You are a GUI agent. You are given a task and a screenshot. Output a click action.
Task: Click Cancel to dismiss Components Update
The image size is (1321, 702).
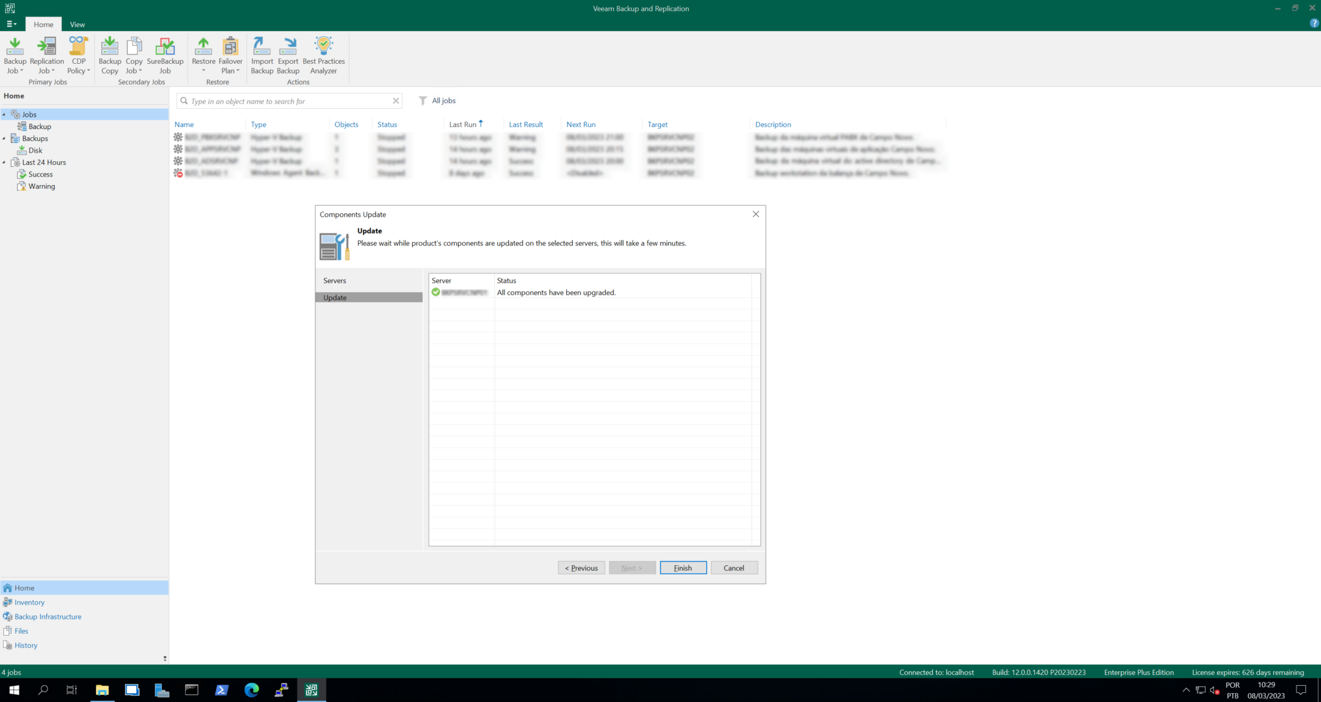733,567
